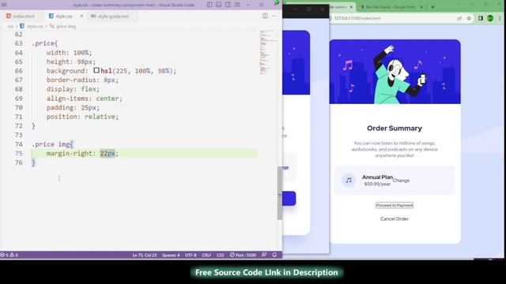Toggle bottom panel layout icon in title bar
The height and width of the screenshot is (284, 506).
219,5
